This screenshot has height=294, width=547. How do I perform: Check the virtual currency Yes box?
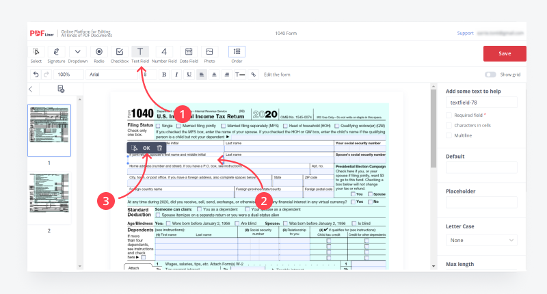point(353,202)
